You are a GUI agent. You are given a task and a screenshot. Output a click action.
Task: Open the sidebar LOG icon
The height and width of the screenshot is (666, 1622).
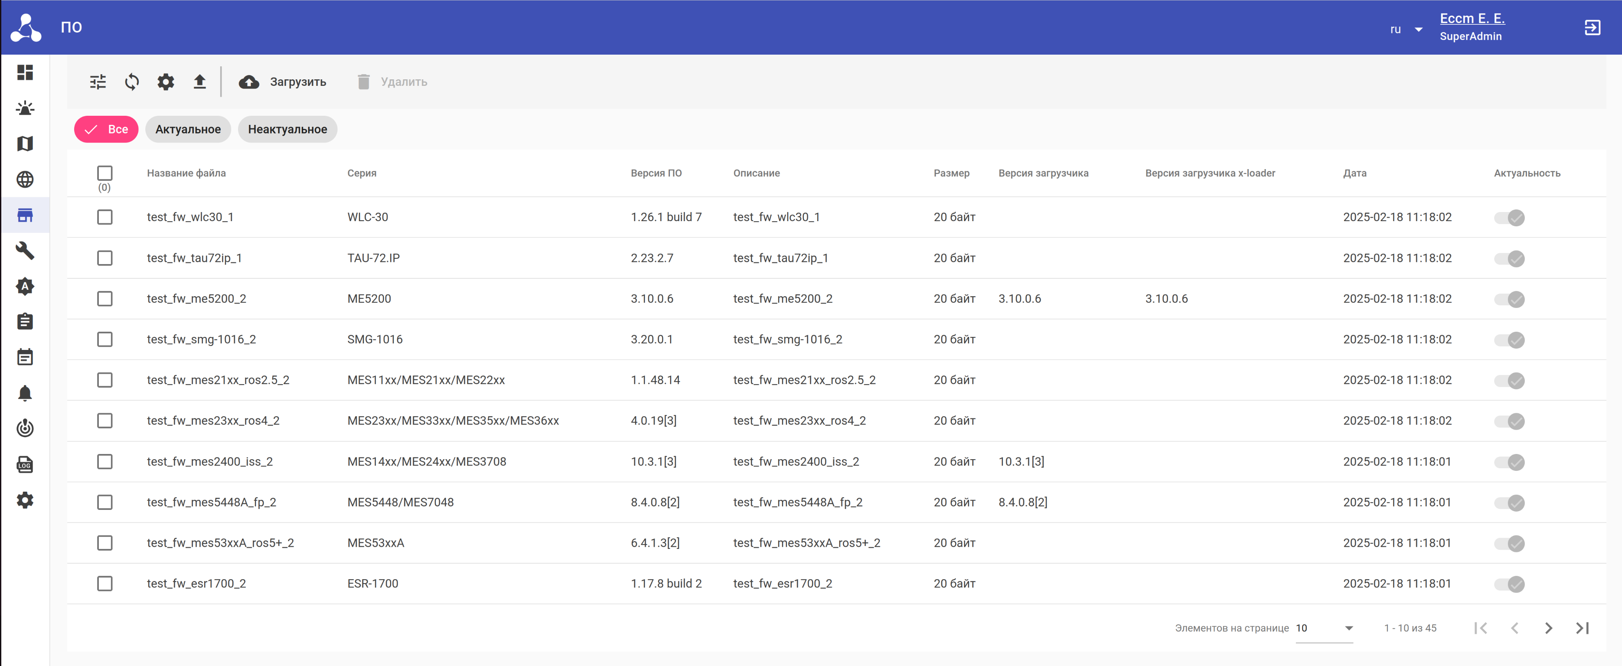(x=25, y=465)
